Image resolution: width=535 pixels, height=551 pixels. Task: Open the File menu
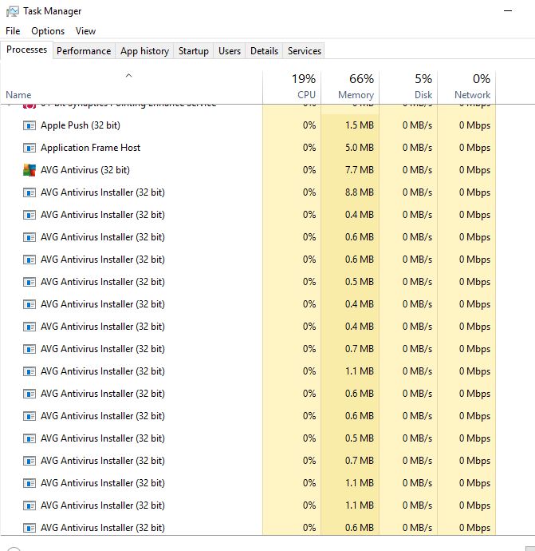(x=13, y=31)
